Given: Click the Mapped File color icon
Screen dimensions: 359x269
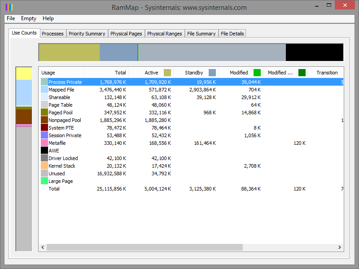Looking at the screenshot, I should (x=44, y=90).
